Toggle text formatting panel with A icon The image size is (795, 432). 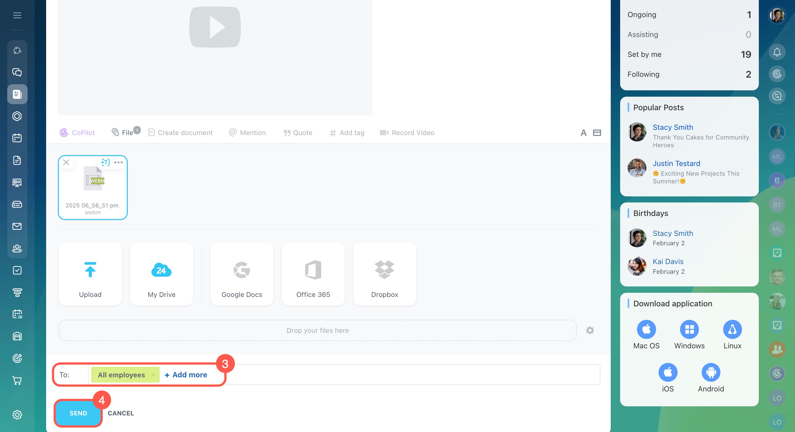pyautogui.click(x=583, y=133)
